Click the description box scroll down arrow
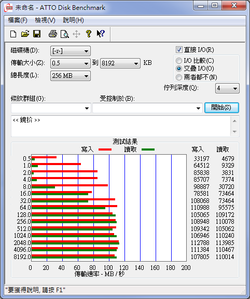 234,131
